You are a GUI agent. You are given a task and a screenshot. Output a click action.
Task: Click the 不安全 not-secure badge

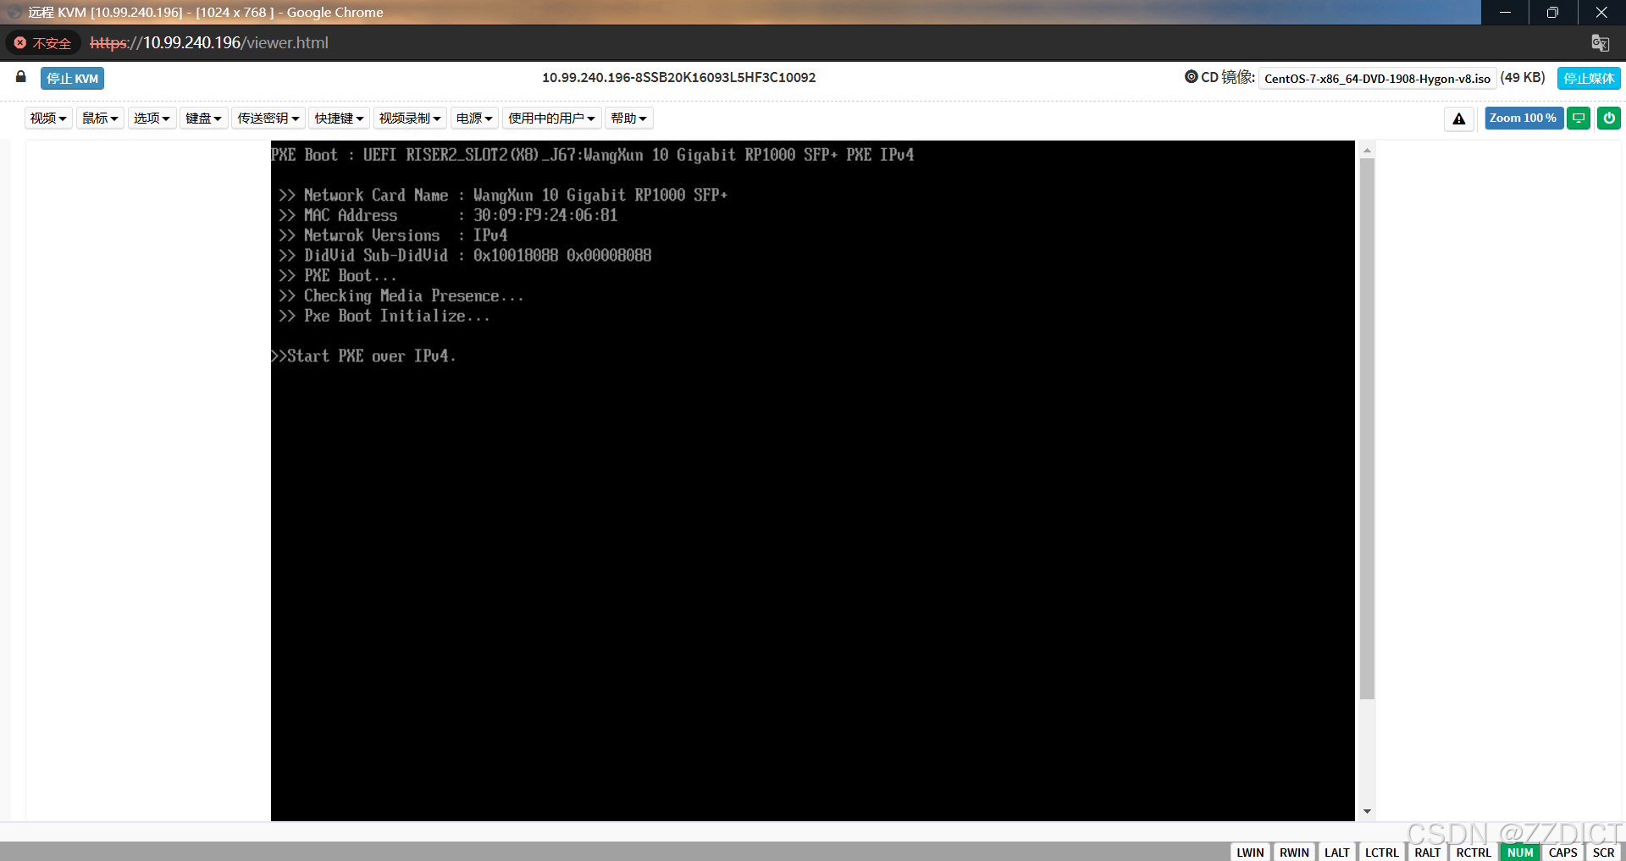click(x=43, y=43)
